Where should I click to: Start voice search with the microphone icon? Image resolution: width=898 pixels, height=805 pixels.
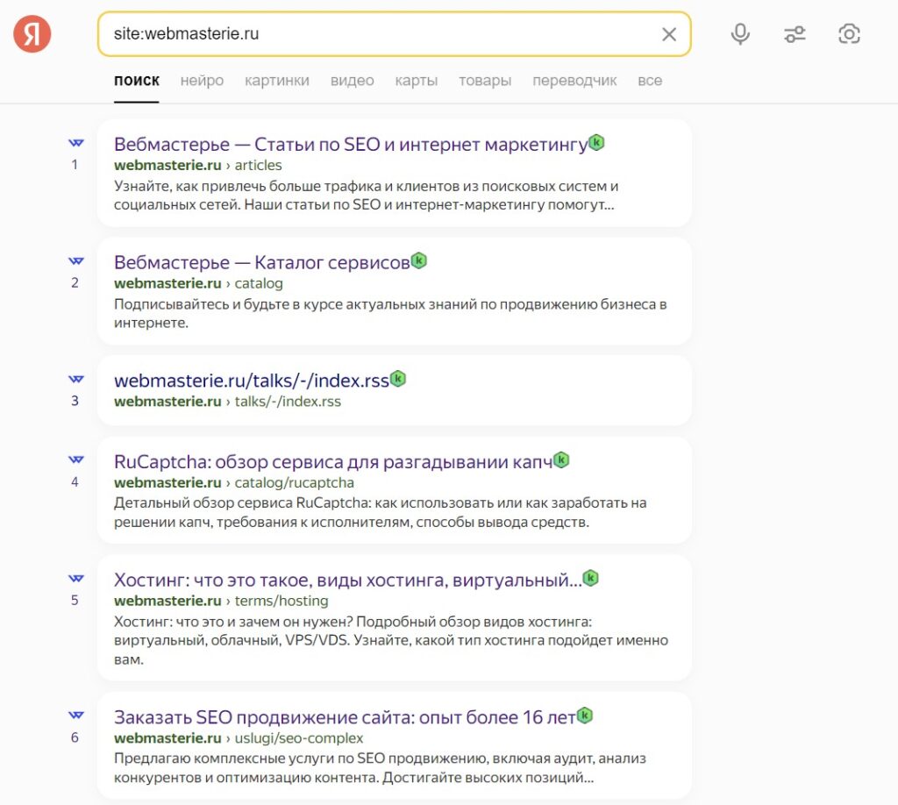(x=739, y=33)
